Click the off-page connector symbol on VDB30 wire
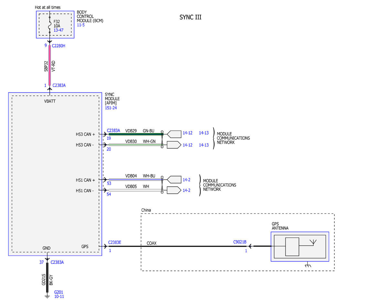 click(174, 145)
